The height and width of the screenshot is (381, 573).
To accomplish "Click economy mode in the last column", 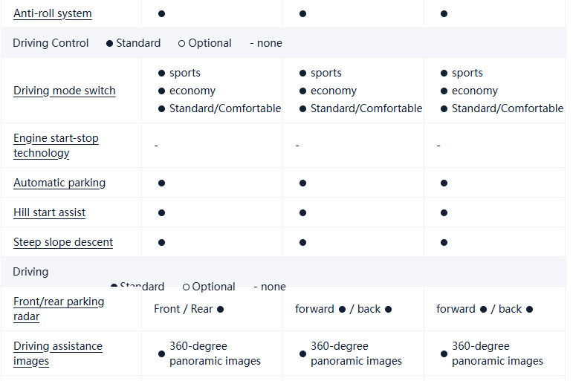I will [x=474, y=91].
